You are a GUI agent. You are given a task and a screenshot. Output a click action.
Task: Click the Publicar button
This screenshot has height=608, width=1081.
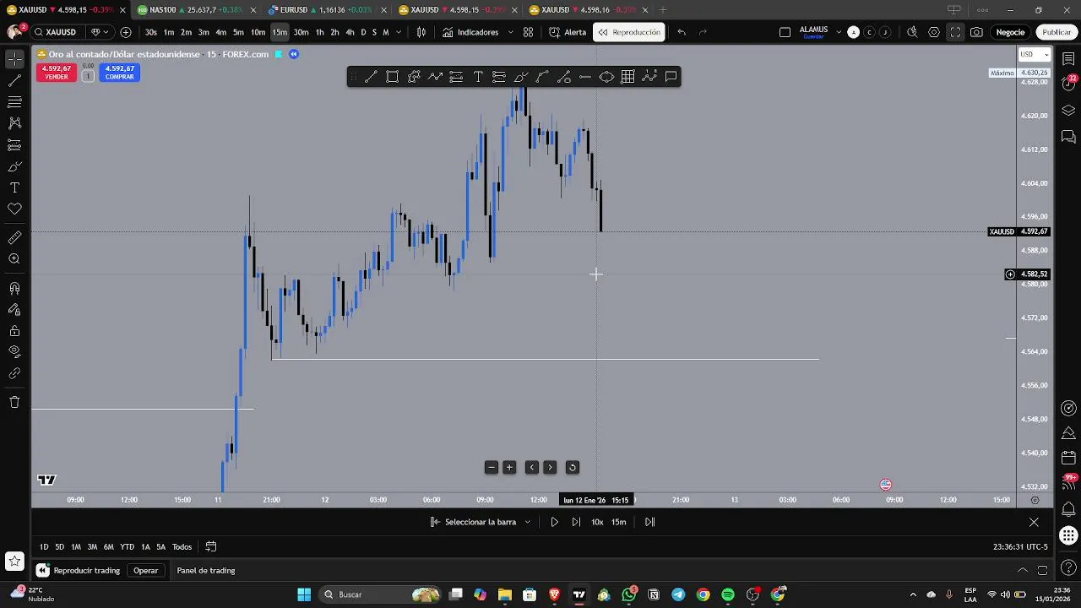[1057, 32]
